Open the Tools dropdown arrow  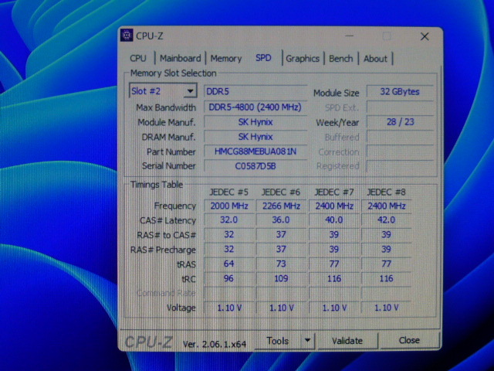[x=307, y=340]
